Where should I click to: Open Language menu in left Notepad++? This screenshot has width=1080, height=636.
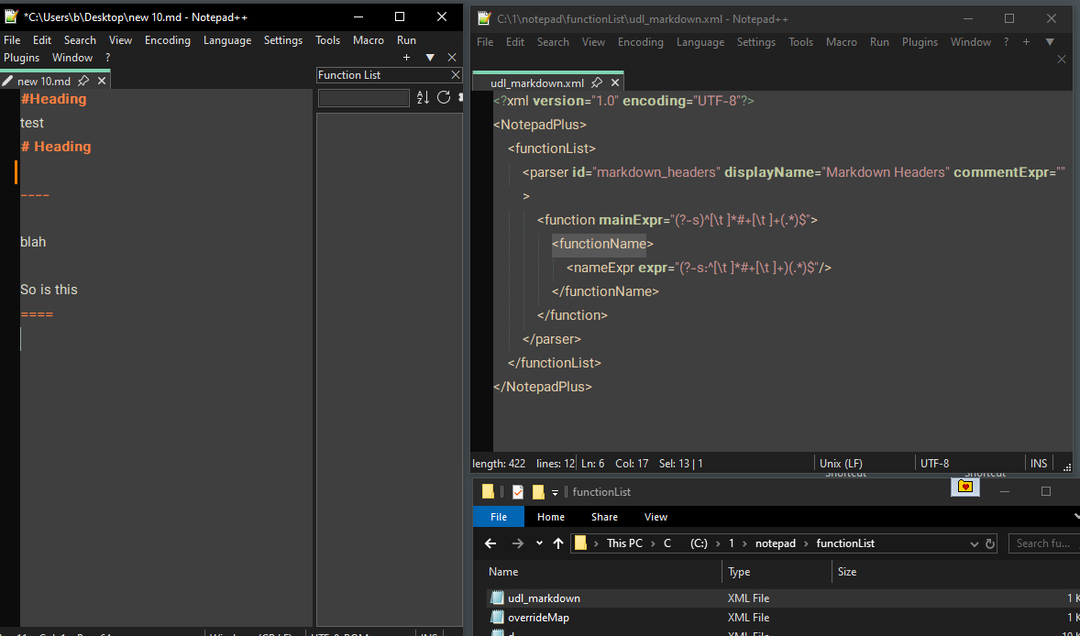coord(227,40)
